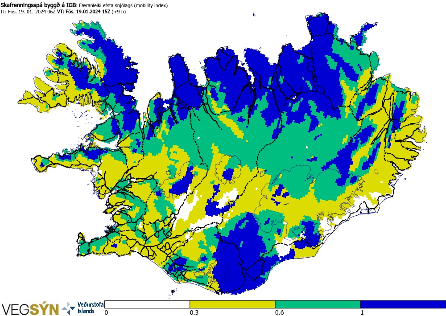Click the map title 'Skafrenningsspá byggð á IGB'
This screenshot has height=316, width=446.
(38, 5)
